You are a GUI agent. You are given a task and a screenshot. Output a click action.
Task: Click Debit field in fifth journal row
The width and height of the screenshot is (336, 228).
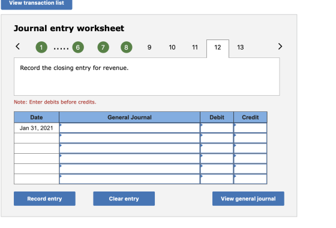[217, 169]
